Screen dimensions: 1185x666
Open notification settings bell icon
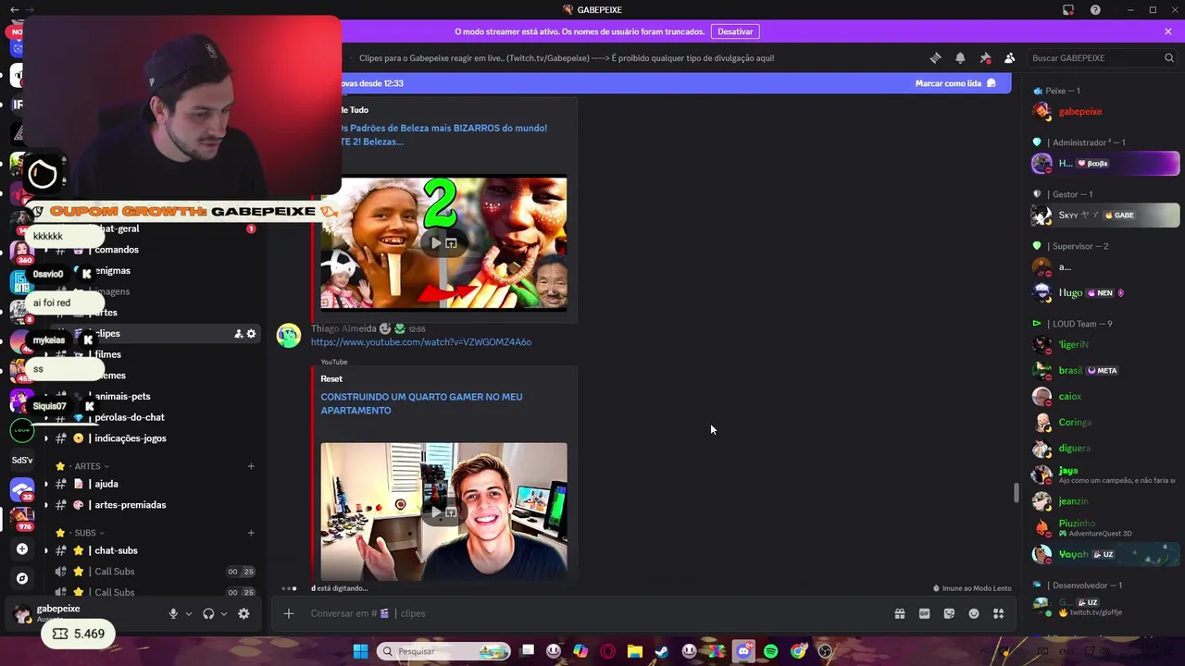coord(960,57)
